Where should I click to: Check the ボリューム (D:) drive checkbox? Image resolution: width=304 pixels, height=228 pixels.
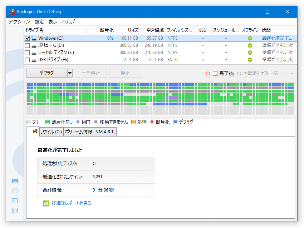(x=27, y=45)
